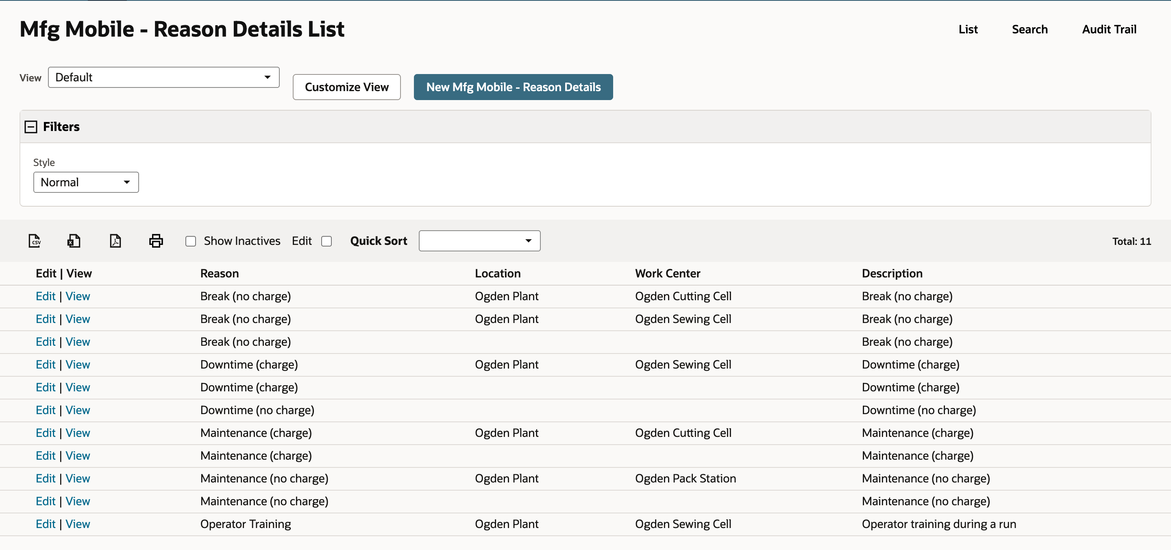Viewport: 1171px width, 550px height.
Task: Edit the Break (no charge) Ogden Cutting Cell row
Action: (46, 296)
